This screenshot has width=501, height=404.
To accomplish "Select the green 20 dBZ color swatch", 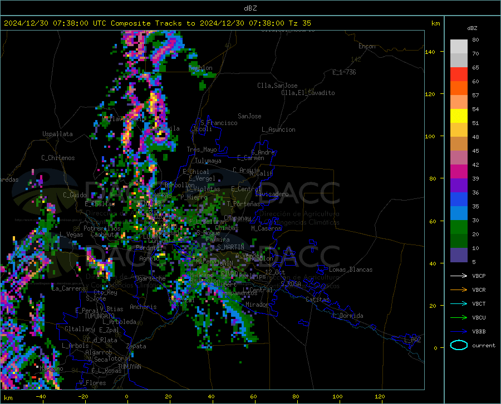I will [459, 227].
